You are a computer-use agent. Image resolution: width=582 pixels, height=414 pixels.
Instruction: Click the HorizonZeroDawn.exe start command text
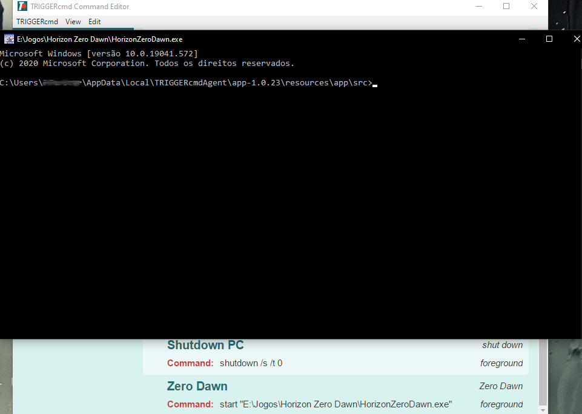(336, 404)
